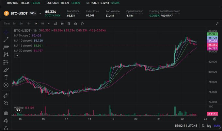
Task: Select BTC-USDT in top ticker
Action: coord(24,3)
